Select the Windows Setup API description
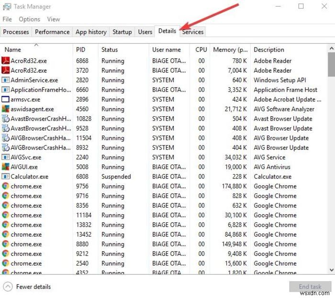The width and height of the screenshot is (335, 298). 279,80
